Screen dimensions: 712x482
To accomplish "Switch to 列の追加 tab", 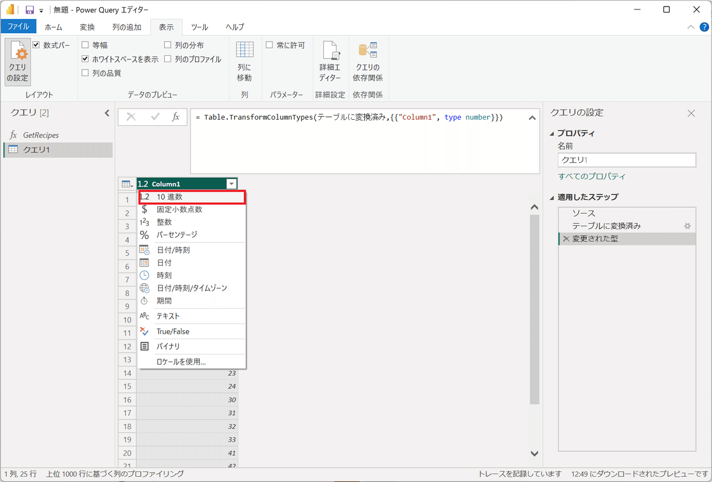I will click(x=127, y=27).
